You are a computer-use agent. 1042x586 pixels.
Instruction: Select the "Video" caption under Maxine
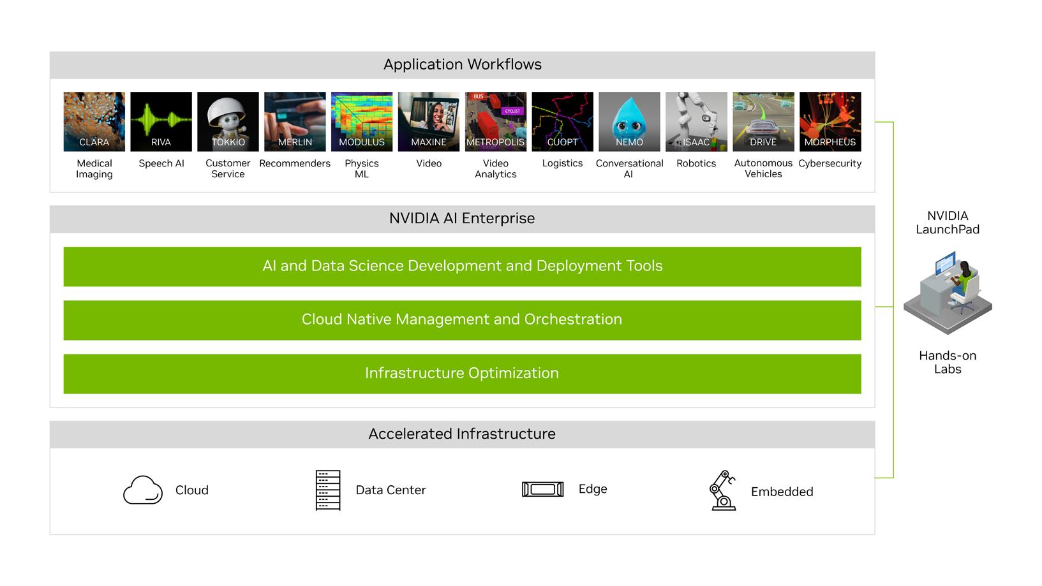pos(429,163)
